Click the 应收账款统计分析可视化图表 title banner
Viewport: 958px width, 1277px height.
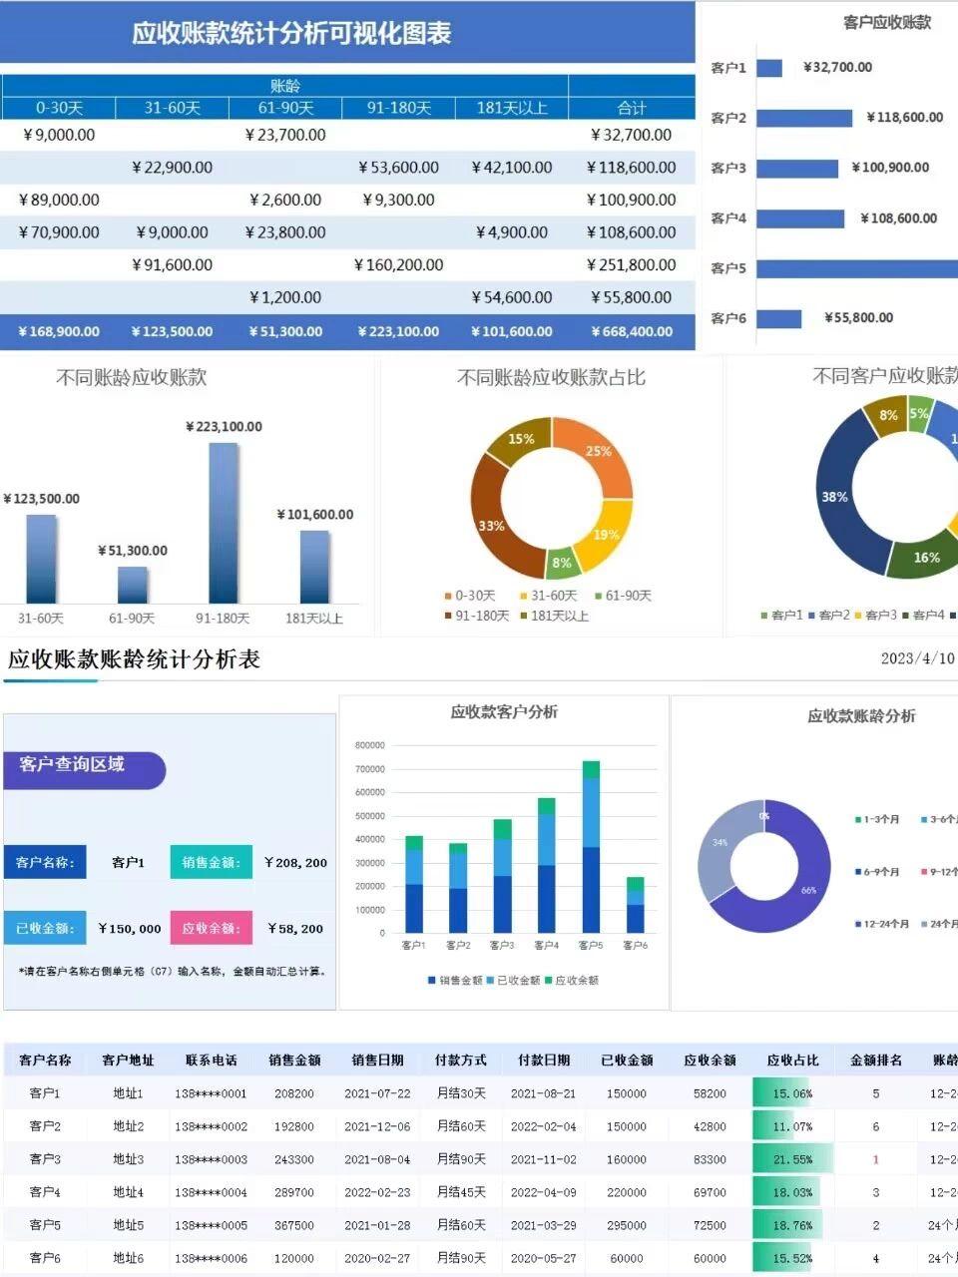347,33
